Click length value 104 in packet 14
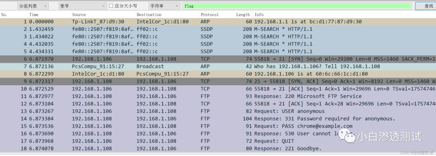 tap(247, 119)
